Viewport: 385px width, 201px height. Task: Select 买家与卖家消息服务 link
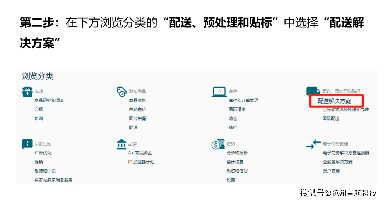(x=53, y=180)
